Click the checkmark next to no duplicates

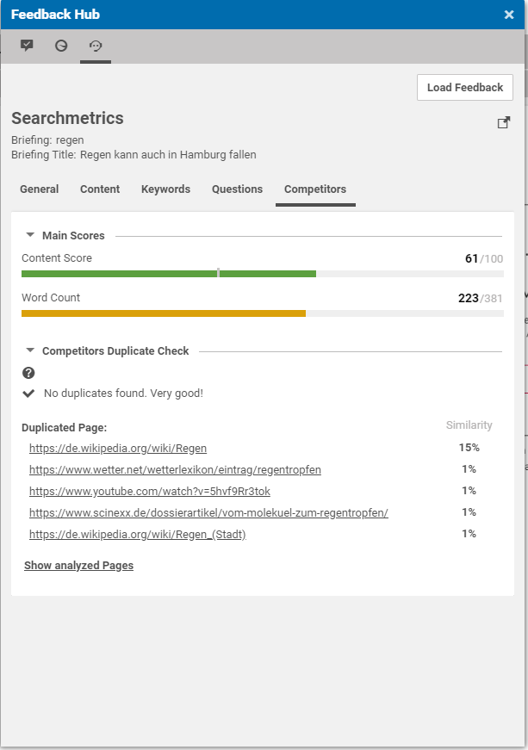click(28, 394)
